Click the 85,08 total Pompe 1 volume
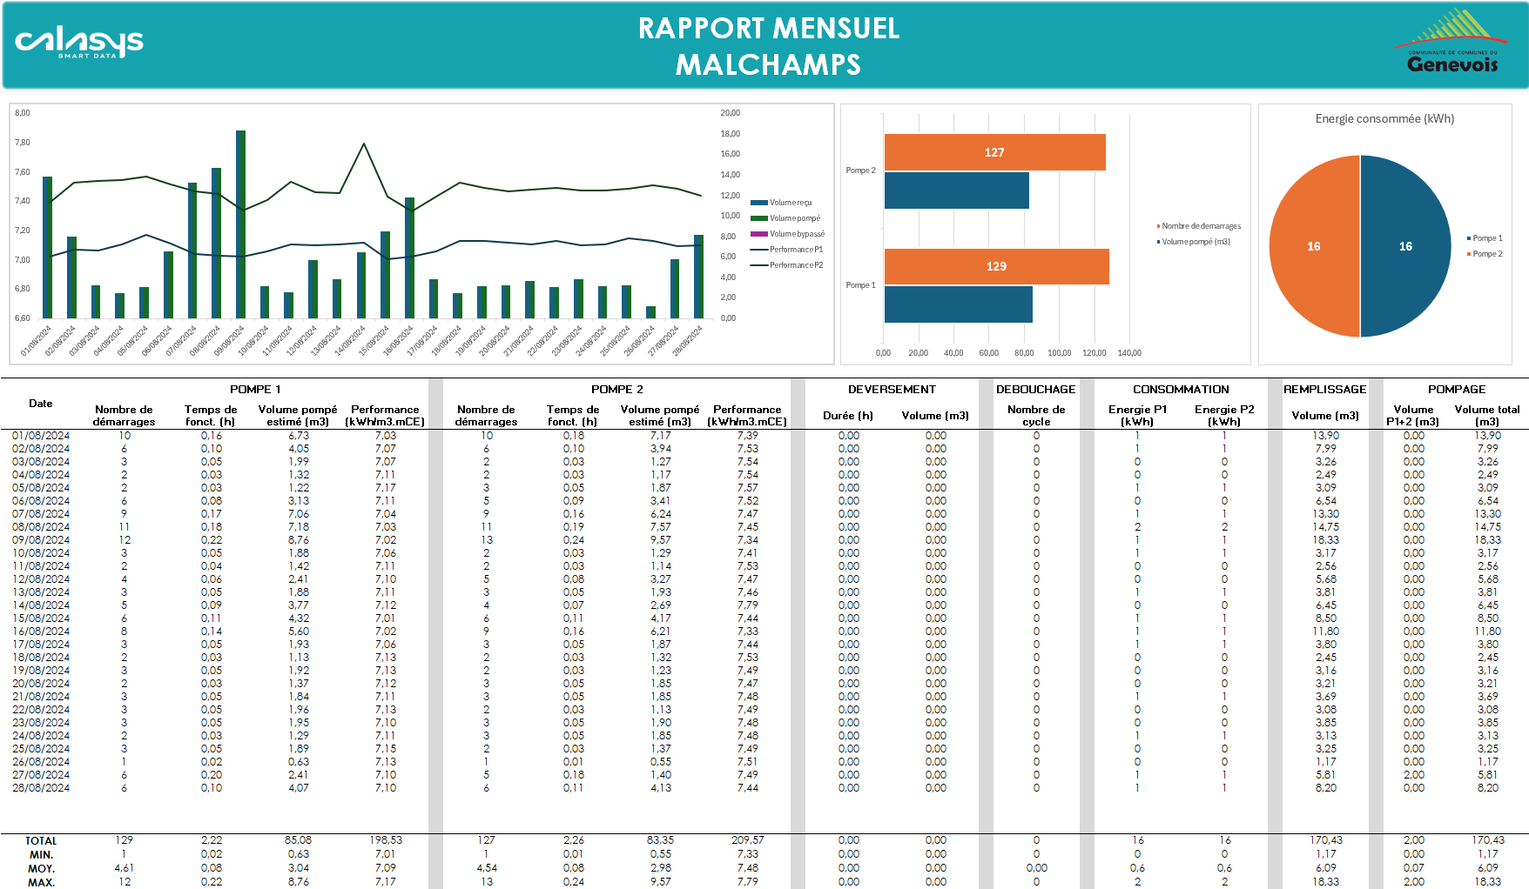The height and width of the screenshot is (889, 1529). pos(298,840)
